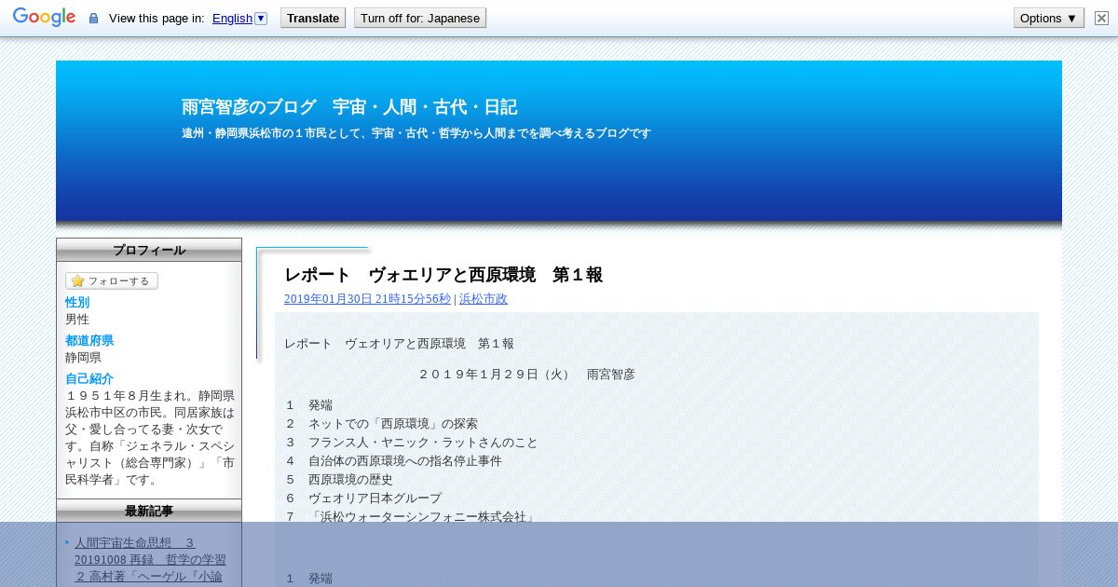The image size is (1118, 587).
Task: Turn off translation for Japanese
Action: [420, 18]
